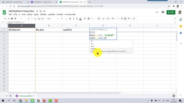Screen dimensions: 184x103
Task: Open the Arial font dropdown
Action: [53, 19]
